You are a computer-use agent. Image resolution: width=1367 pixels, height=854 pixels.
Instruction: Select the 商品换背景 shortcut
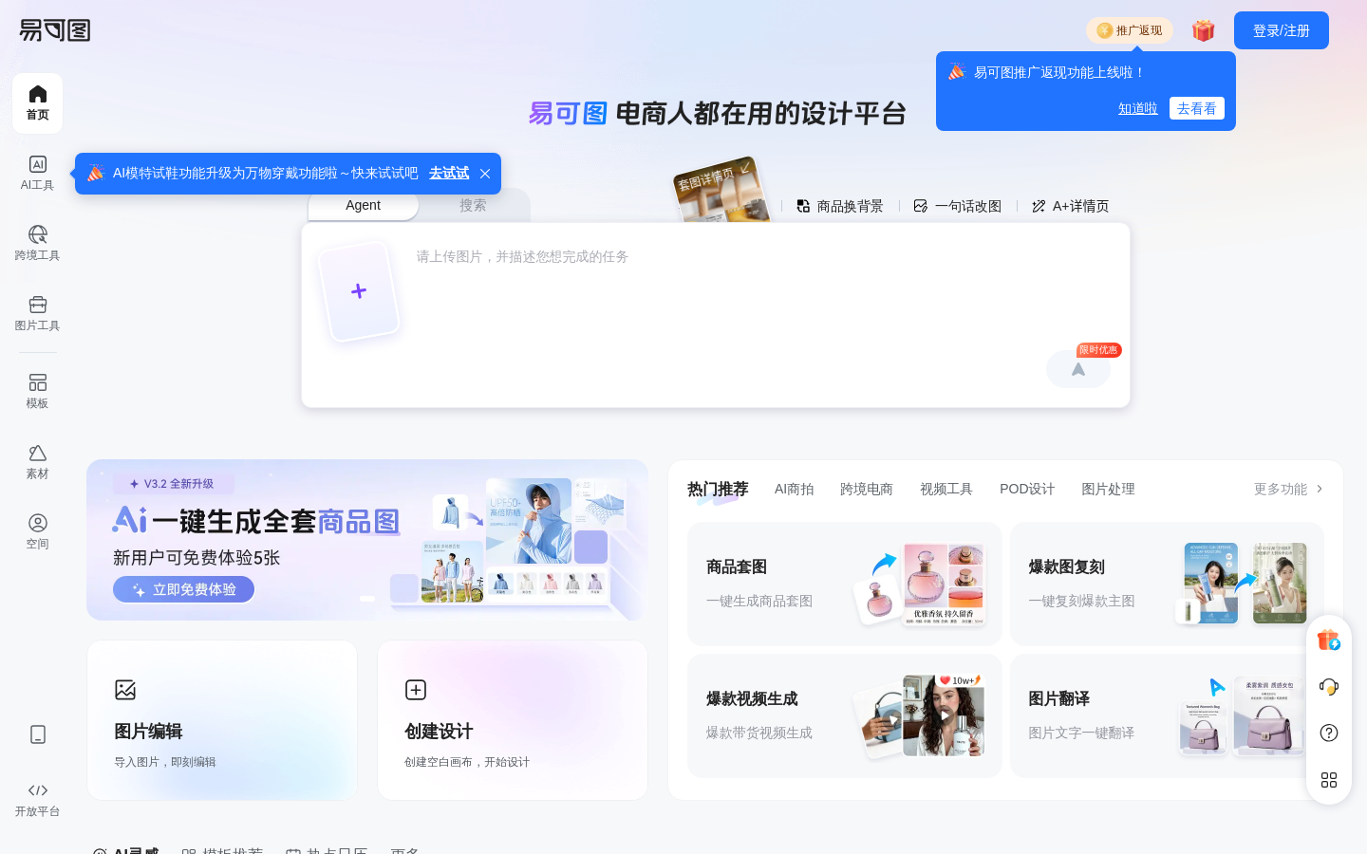click(840, 206)
